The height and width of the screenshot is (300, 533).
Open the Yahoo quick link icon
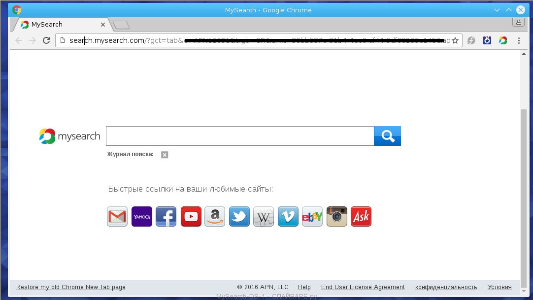(142, 217)
